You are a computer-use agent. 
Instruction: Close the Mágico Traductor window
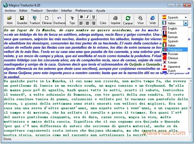[187, 5]
